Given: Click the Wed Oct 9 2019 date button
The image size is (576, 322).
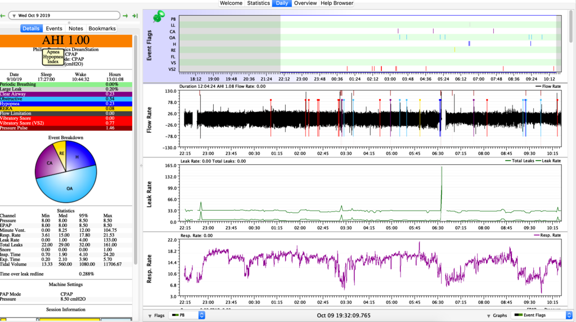Looking at the screenshot, I should [x=64, y=15].
